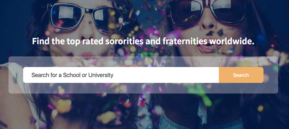Click the empty end of the search box
289x129 pixels.
(x=192, y=75)
